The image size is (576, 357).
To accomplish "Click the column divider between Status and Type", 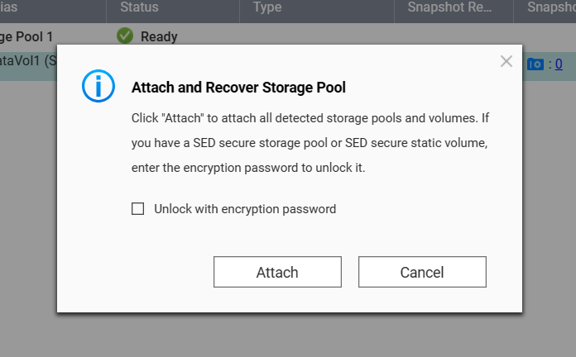I will click(240, 7).
